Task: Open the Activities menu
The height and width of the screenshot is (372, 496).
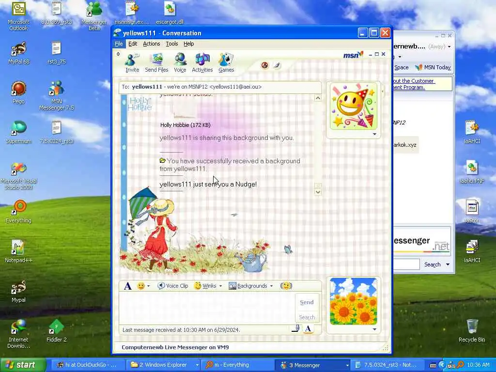Action: (x=202, y=62)
